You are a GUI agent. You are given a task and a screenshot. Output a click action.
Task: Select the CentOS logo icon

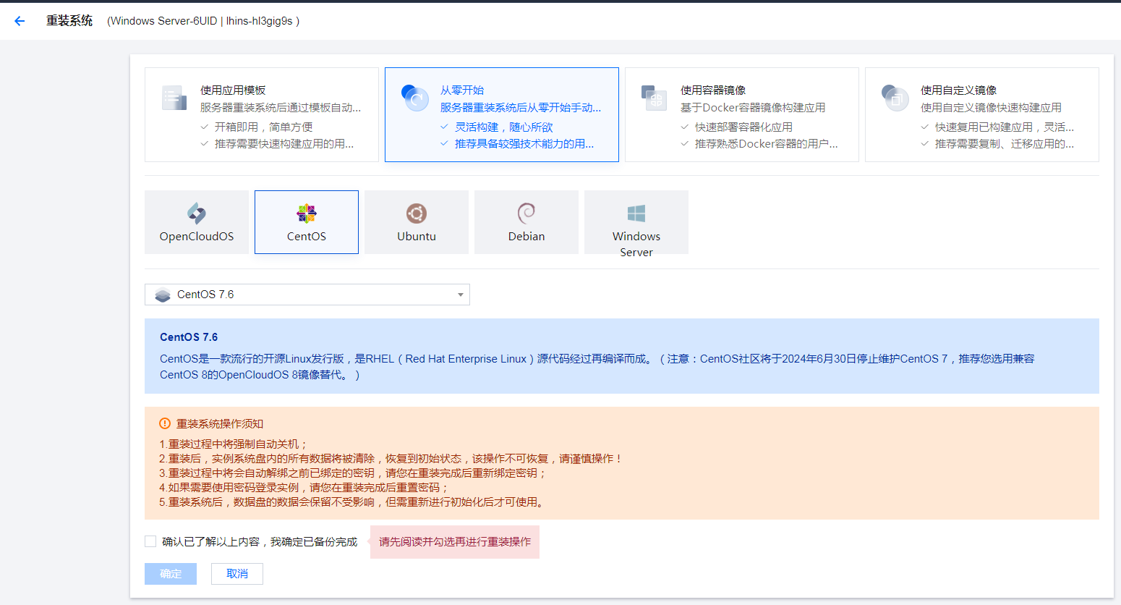coord(307,213)
